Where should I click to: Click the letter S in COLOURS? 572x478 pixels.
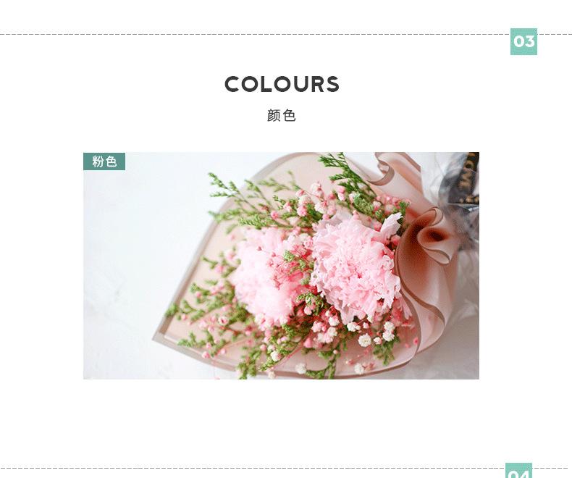[332, 84]
